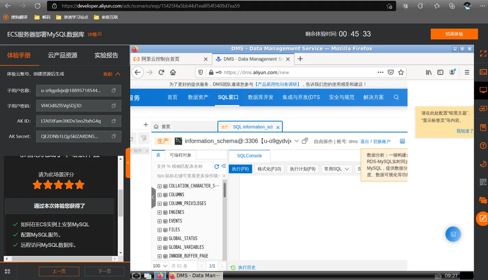This screenshot has width=488, height=280.
Task: Click Firefox reload button in inner browser
Action: coord(161,72)
